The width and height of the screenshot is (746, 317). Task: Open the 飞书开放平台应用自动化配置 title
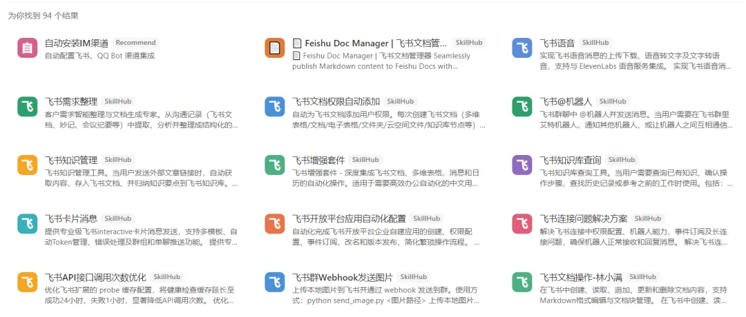click(350, 218)
